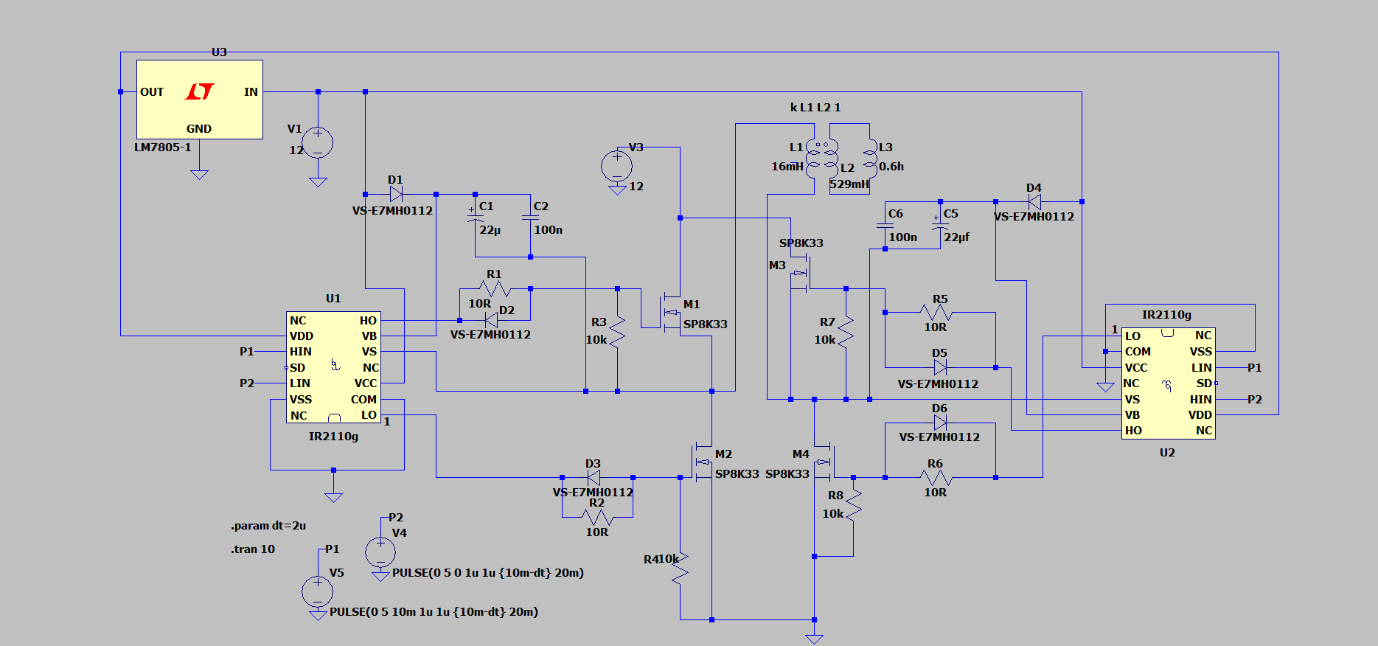Select inductor L1 coil symbol
Screen dimensions: 1378x646
coord(813,159)
